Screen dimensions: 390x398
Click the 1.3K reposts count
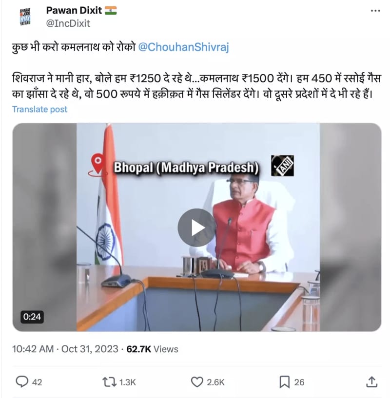tap(127, 382)
